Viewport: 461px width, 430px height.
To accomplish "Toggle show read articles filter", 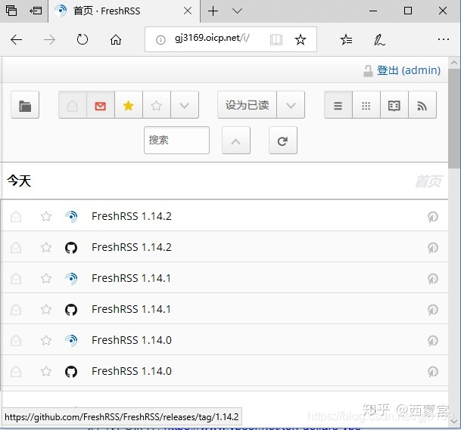I will pyautogui.click(x=73, y=105).
